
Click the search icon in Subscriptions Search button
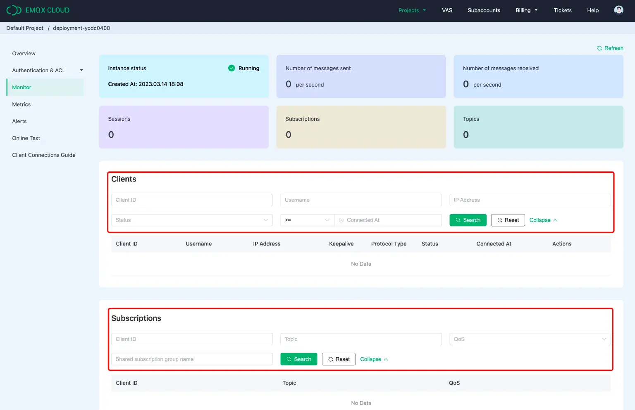click(289, 359)
